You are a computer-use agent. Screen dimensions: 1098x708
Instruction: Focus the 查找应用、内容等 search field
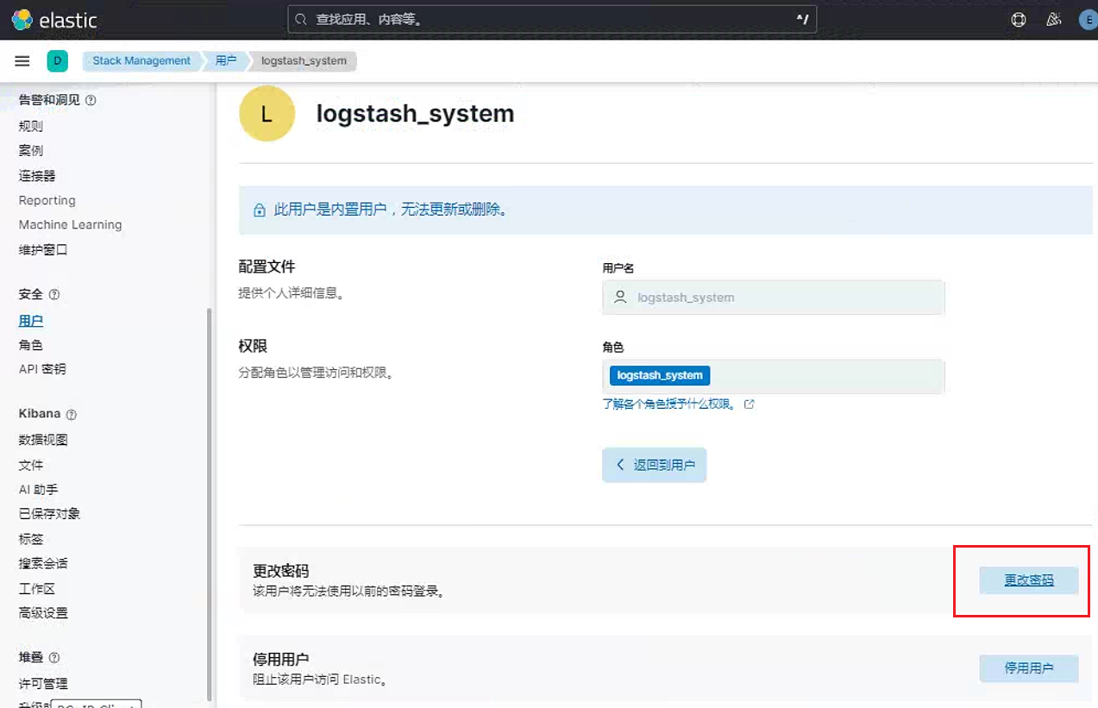[552, 19]
